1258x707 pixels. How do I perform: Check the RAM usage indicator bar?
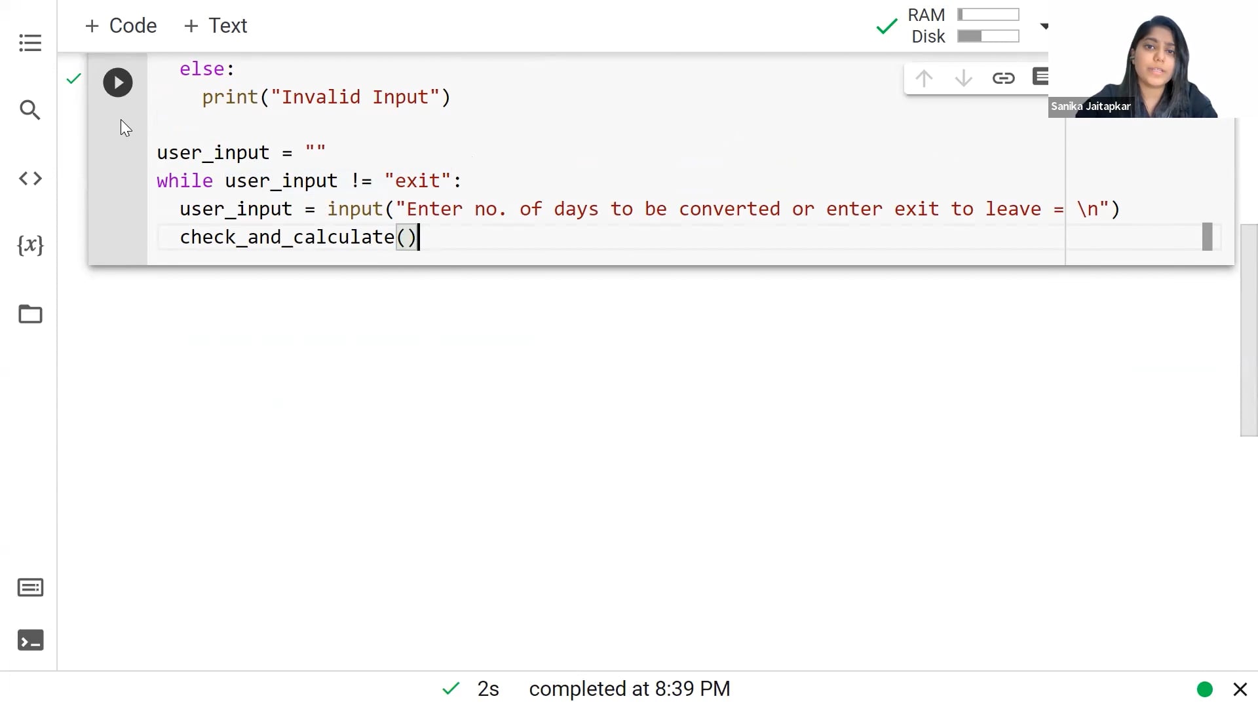click(988, 14)
